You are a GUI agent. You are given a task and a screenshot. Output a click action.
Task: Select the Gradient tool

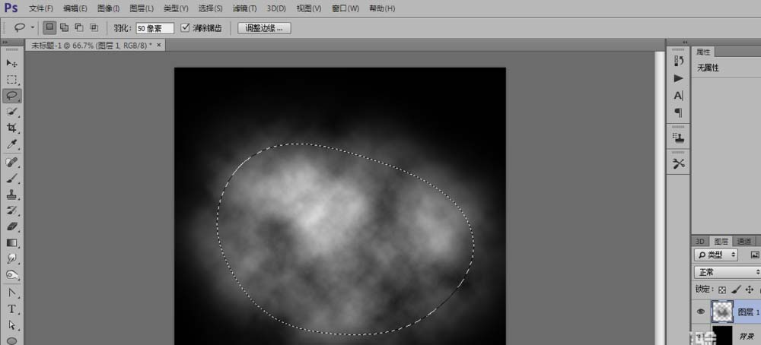coord(11,243)
